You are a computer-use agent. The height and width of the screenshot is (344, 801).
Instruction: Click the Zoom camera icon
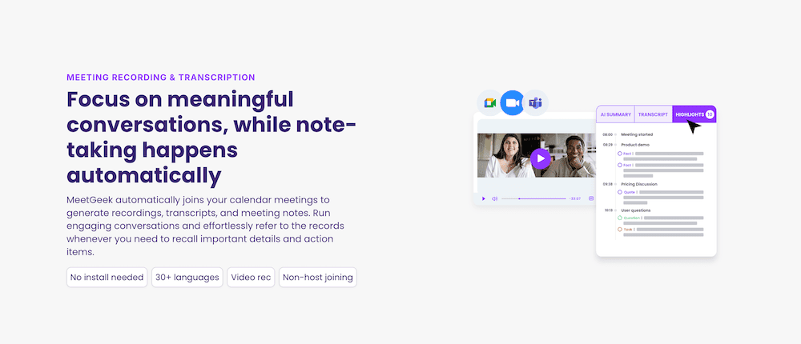(x=513, y=103)
